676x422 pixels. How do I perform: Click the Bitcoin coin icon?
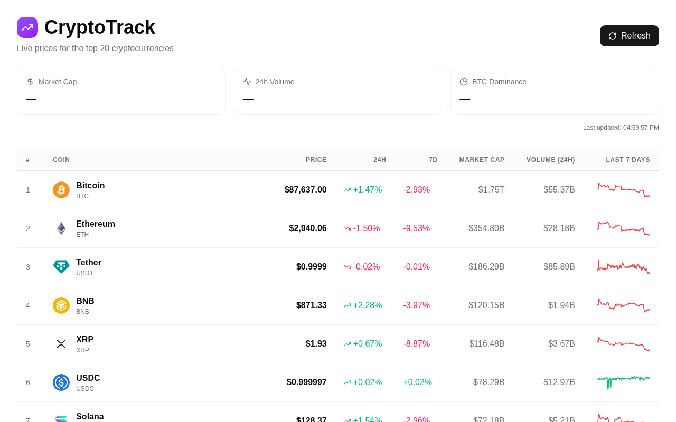61,190
